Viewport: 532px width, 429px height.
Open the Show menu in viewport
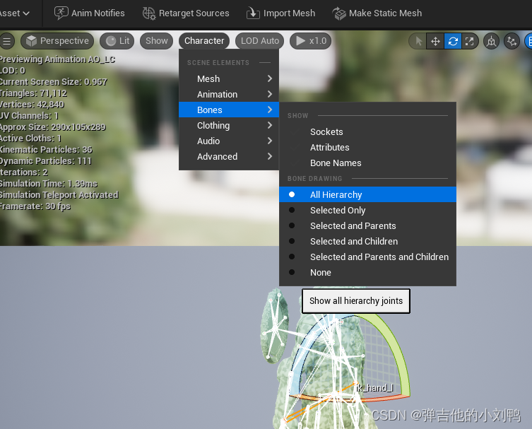point(156,41)
